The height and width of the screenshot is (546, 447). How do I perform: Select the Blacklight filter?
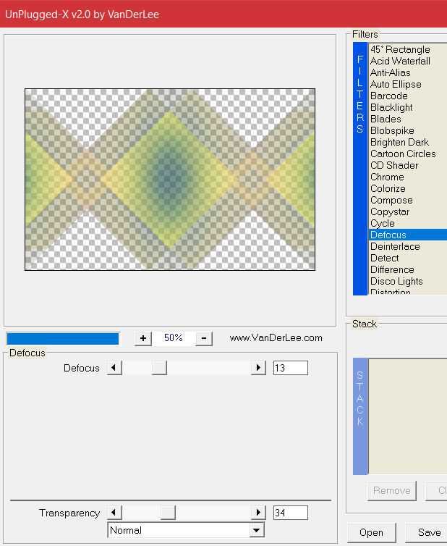coord(391,107)
